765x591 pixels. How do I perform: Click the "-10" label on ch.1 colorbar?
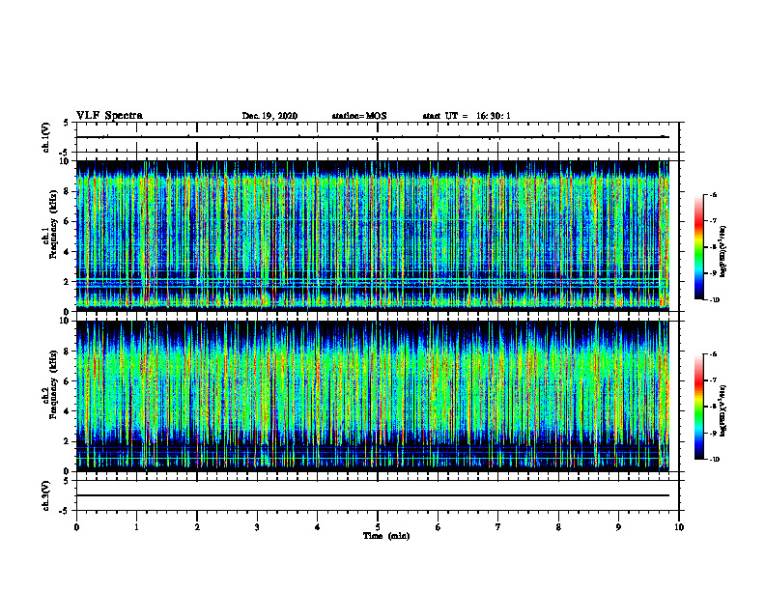click(x=714, y=300)
